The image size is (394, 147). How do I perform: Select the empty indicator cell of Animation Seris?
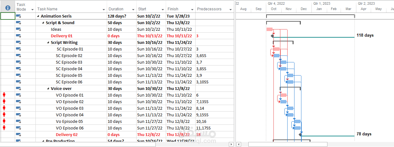pos(8,16)
